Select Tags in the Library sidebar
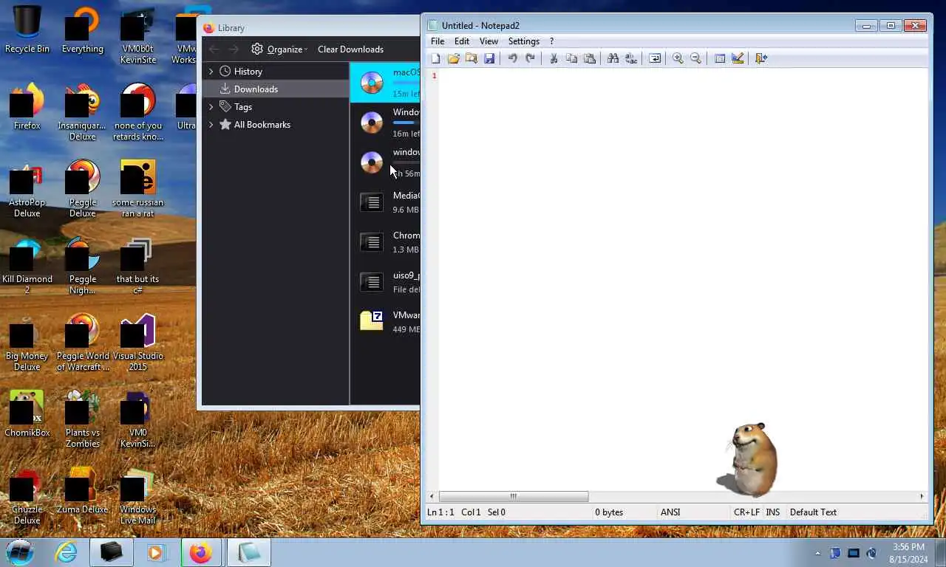The width and height of the screenshot is (946, 567). tap(276, 107)
